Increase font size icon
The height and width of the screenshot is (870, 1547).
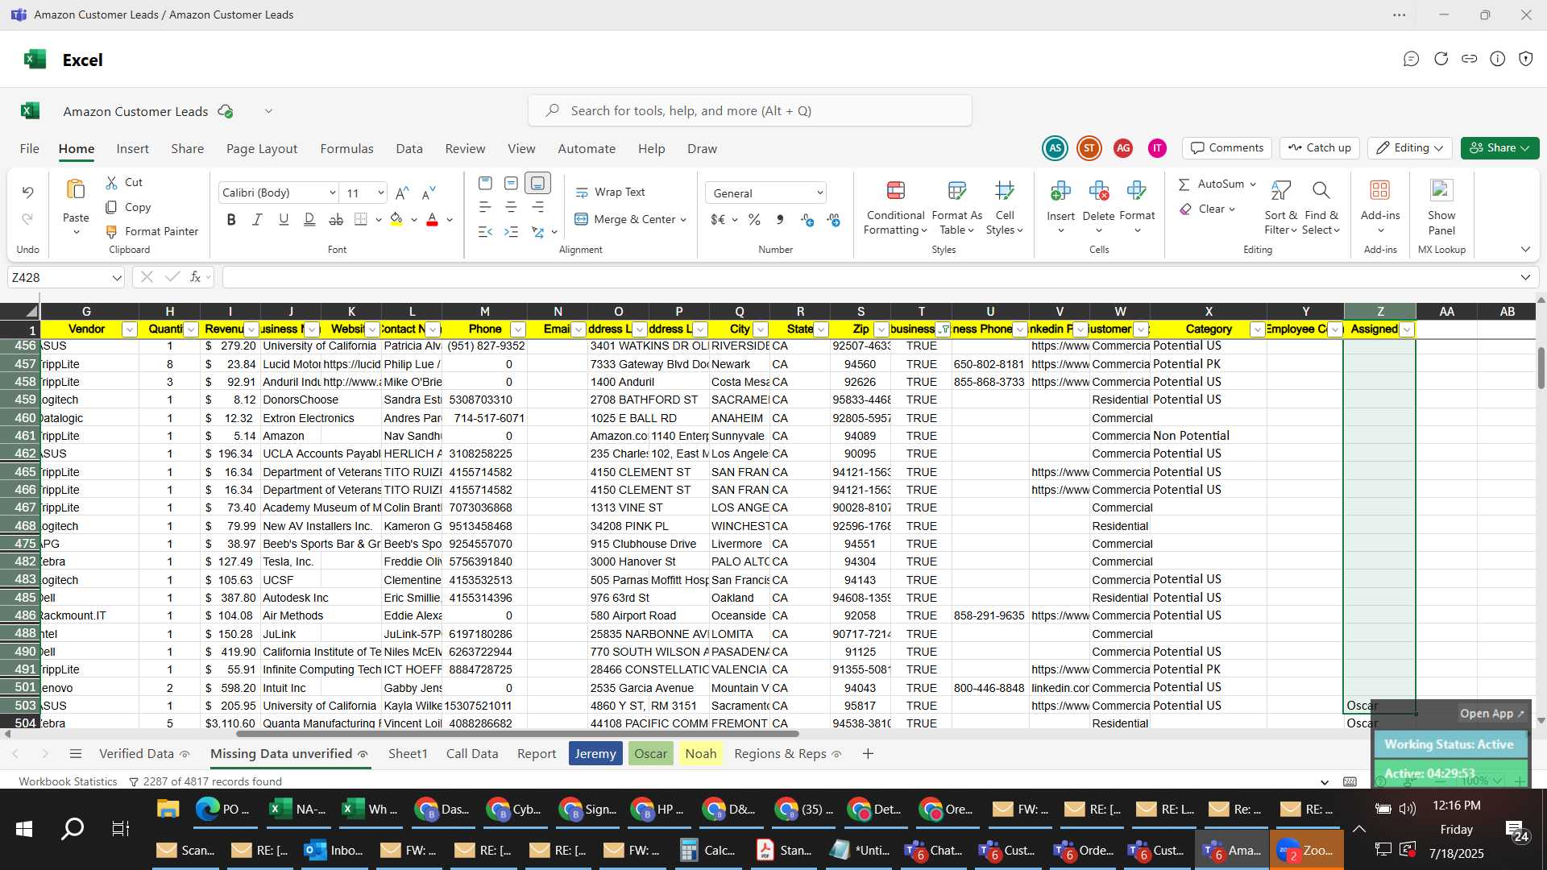point(402,193)
